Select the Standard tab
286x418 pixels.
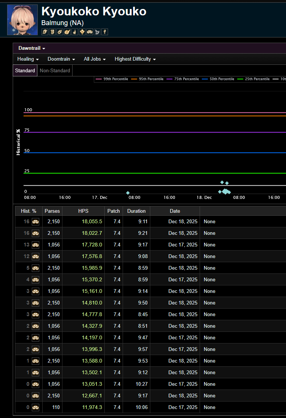coord(25,70)
